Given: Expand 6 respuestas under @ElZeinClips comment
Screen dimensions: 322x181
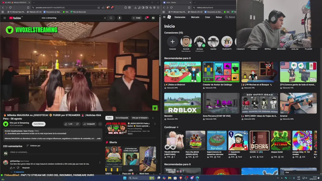Looking at the screenshot, I should click(17, 172).
